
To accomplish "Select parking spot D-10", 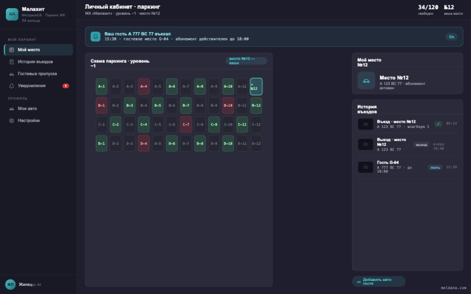I will tap(228, 143).
